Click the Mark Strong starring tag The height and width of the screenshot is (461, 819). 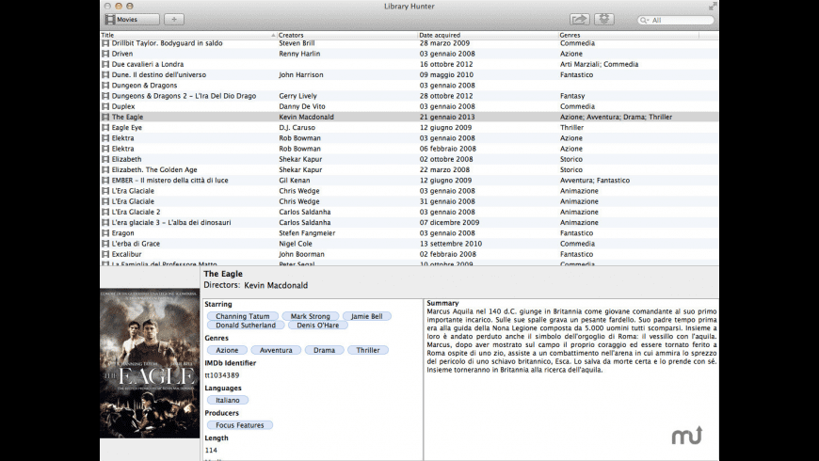pos(311,316)
